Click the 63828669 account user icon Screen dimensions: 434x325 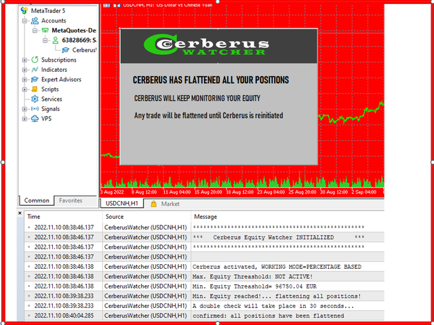(56, 41)
